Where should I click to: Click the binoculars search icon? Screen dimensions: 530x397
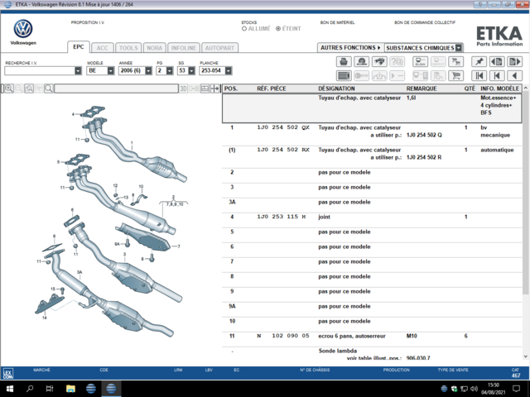379,62
